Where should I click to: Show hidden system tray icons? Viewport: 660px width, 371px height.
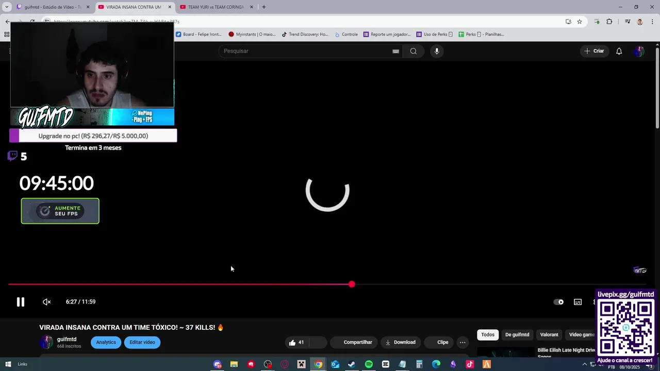tap(584, 364)
